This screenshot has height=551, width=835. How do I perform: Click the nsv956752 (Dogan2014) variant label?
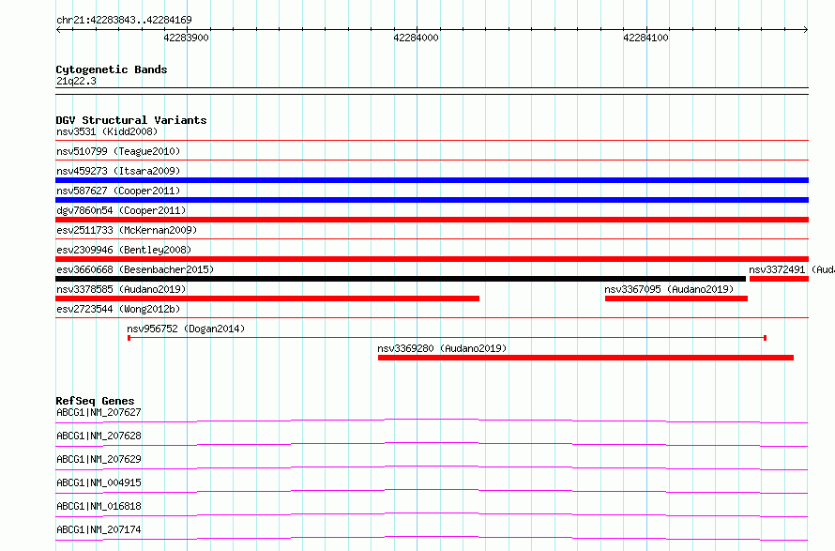(x=186, y=329)
